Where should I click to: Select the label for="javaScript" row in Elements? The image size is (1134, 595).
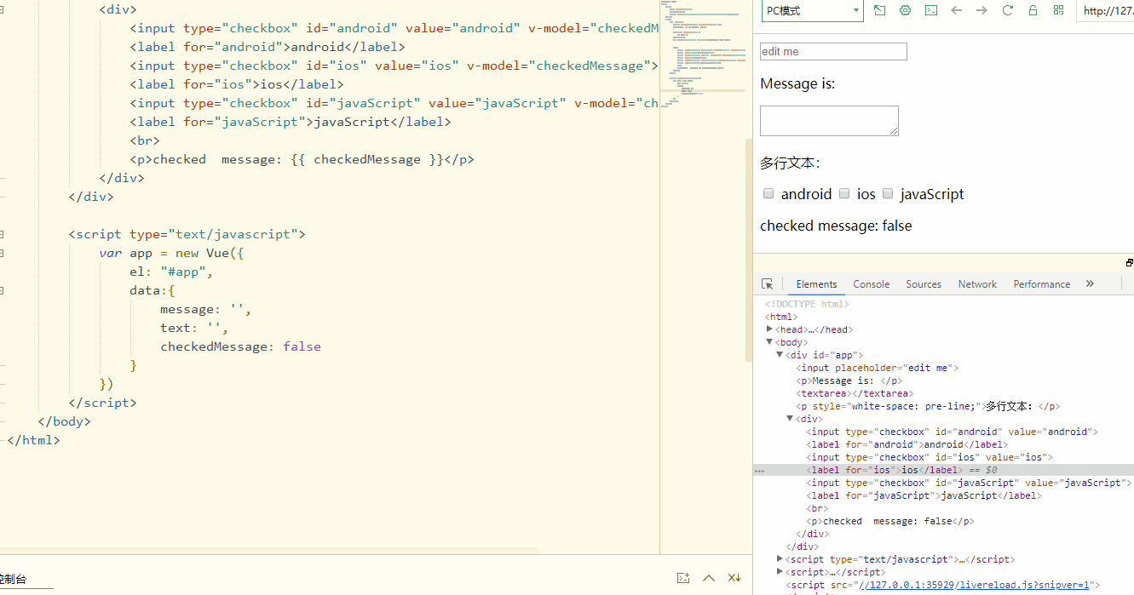pos(924,495)
